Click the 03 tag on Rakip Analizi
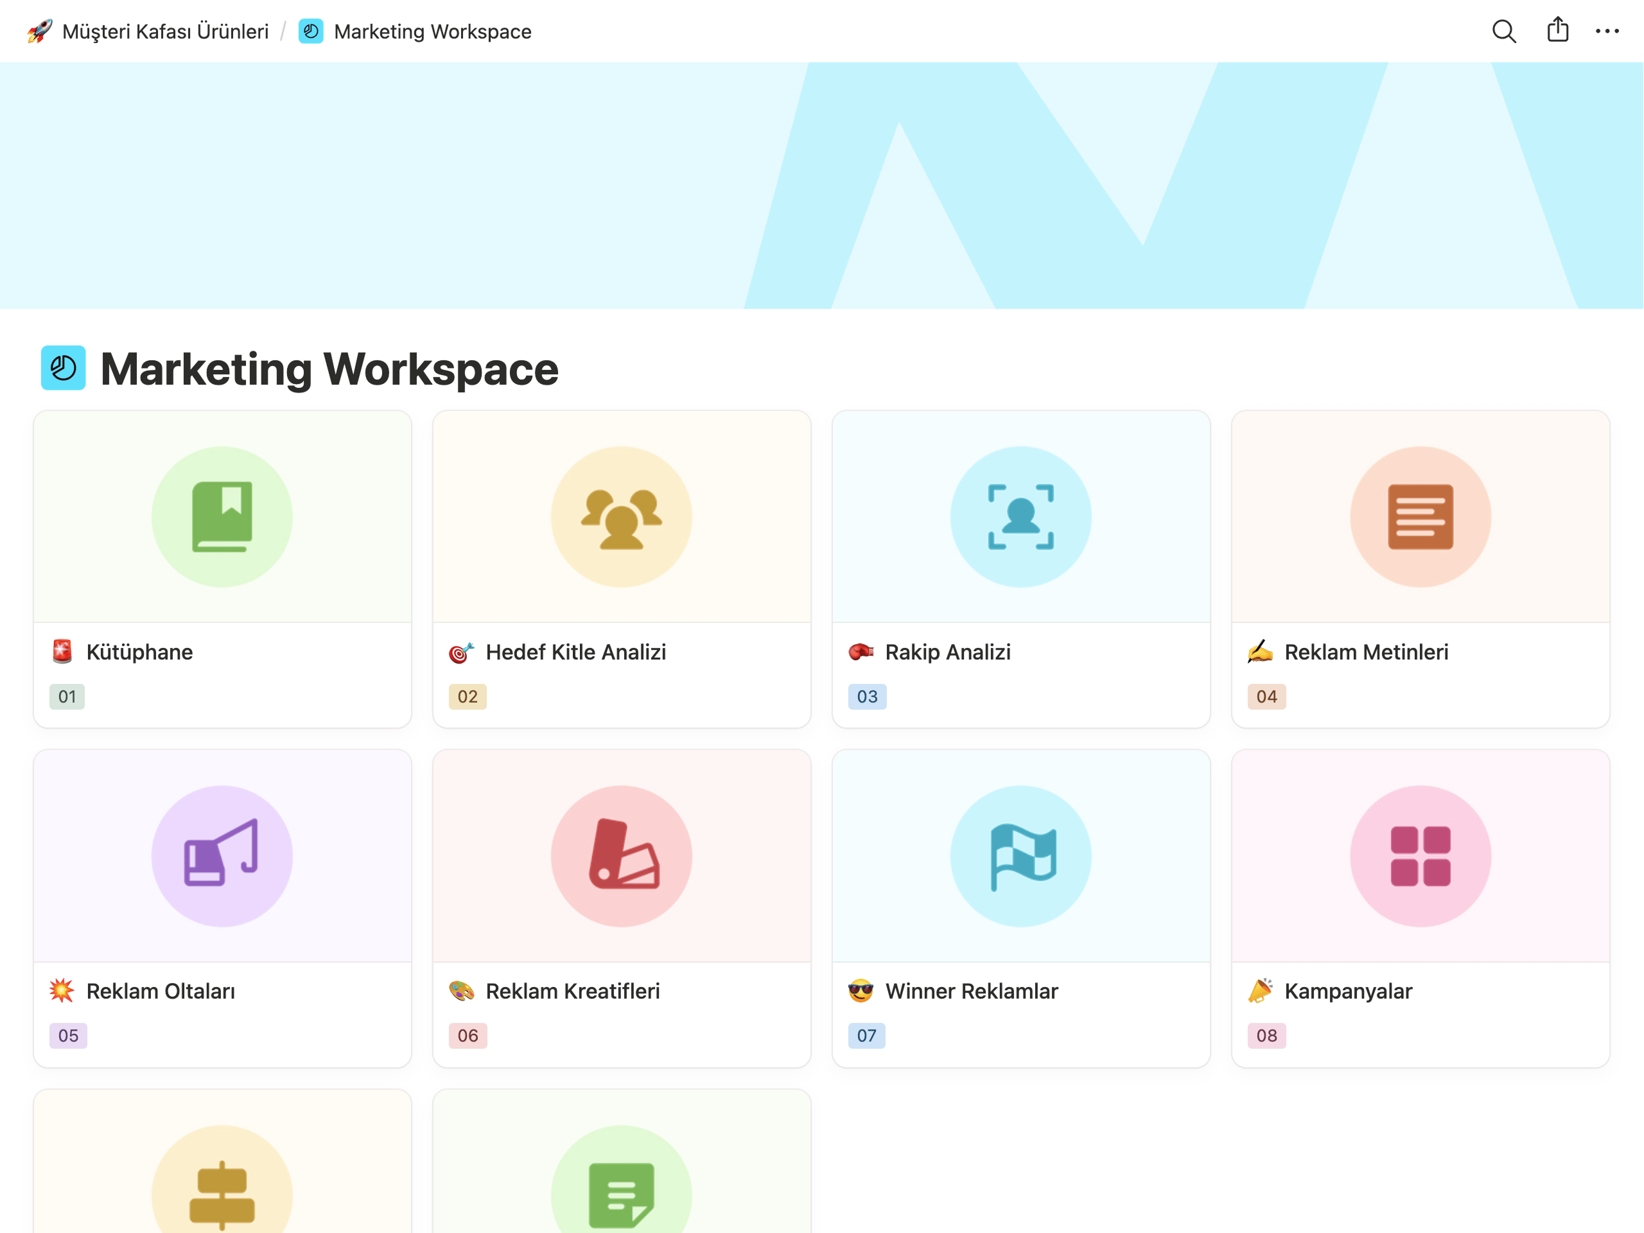The image size is (1644, 1233). [866, 696]
